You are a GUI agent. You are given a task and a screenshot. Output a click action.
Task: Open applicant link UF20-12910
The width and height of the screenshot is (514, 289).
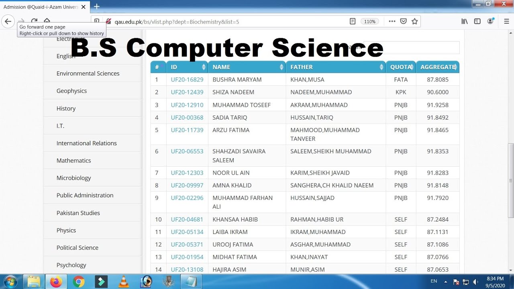point(187,105)
